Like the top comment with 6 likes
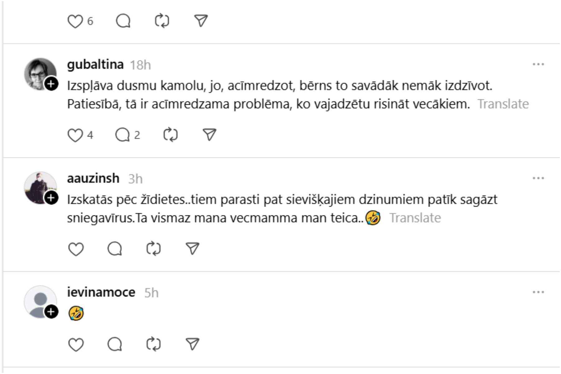 click(75, 22)
